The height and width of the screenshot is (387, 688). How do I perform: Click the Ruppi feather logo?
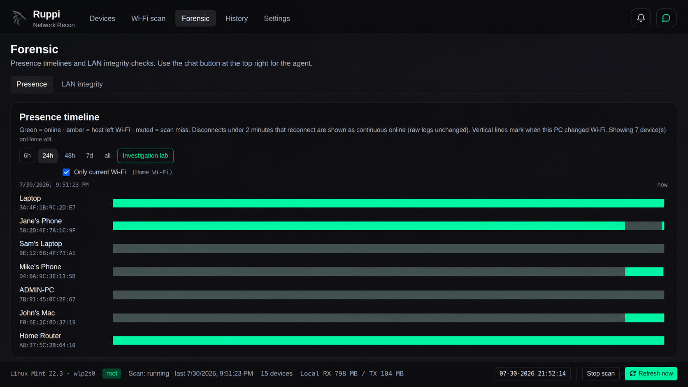tap(19, 18)
